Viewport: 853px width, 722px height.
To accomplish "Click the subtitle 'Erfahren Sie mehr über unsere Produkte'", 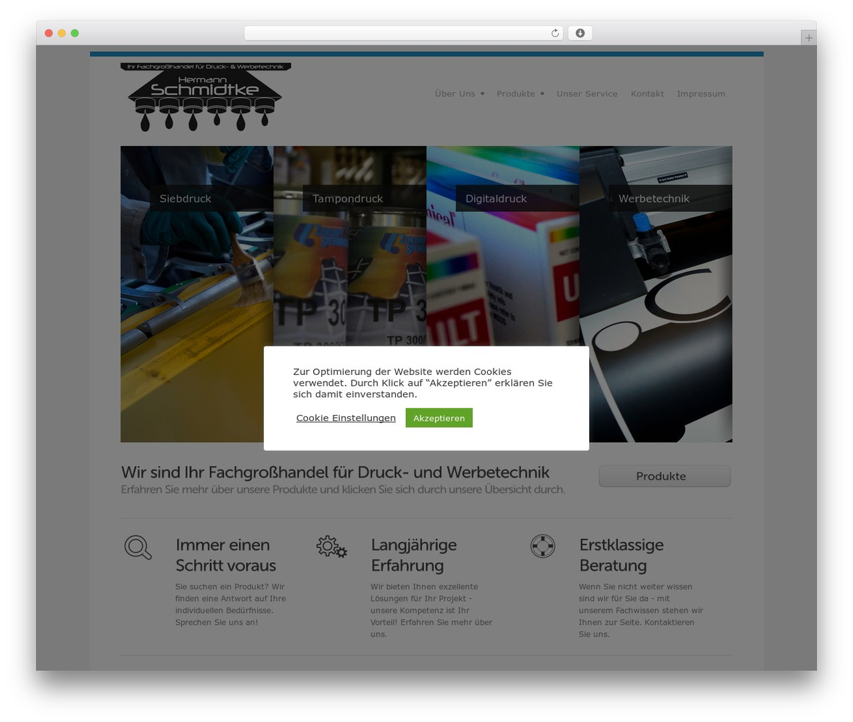I will [x=343, y=490].
